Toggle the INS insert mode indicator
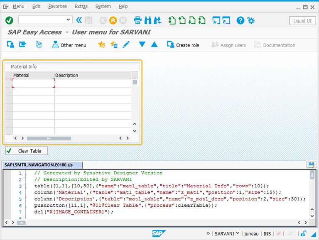 267,234
